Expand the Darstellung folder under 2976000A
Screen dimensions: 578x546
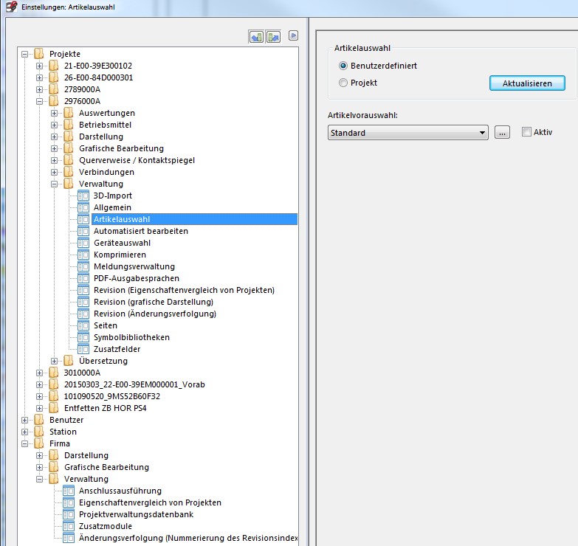click(x=54, y=136)
